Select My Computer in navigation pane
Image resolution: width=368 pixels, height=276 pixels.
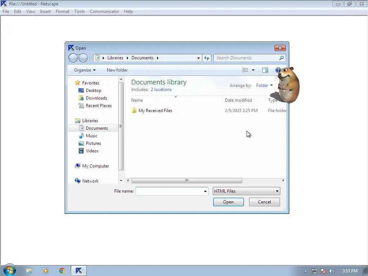(95, 166)
